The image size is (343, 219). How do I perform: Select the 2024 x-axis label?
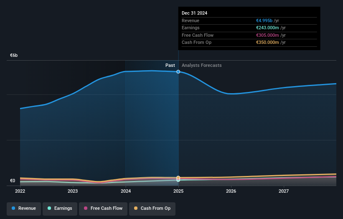click(x=126, y=191)
